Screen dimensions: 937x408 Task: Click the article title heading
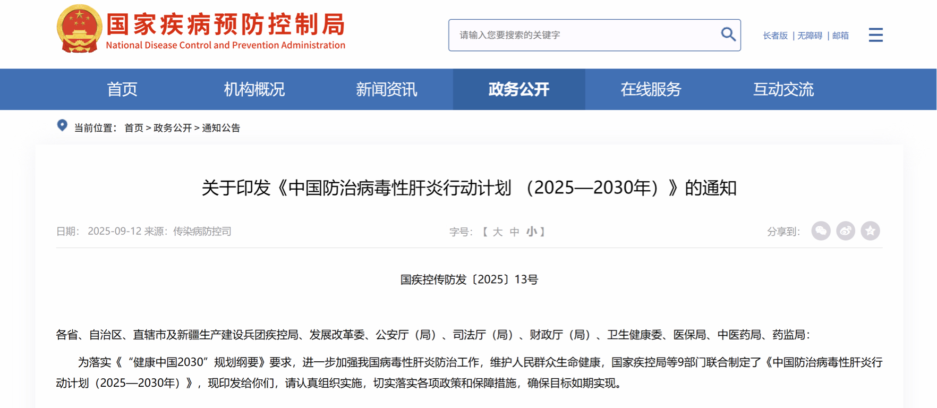pos(469,188)
